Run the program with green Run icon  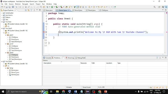click(x=52, y=7)
